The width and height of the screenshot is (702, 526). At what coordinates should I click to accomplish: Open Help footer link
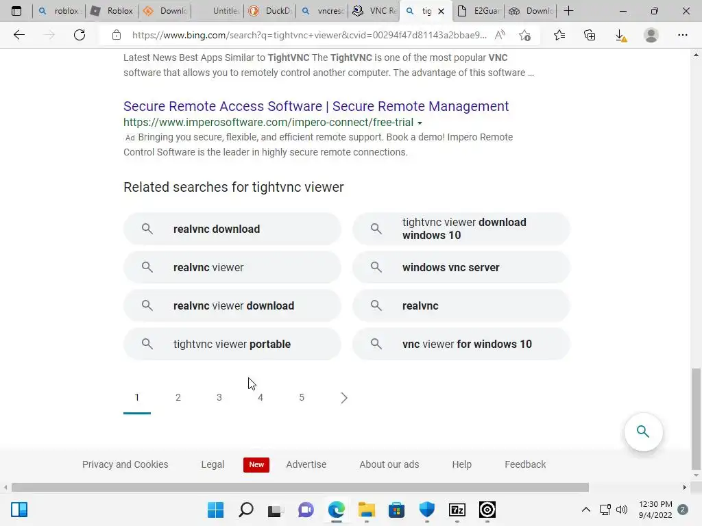461,465
